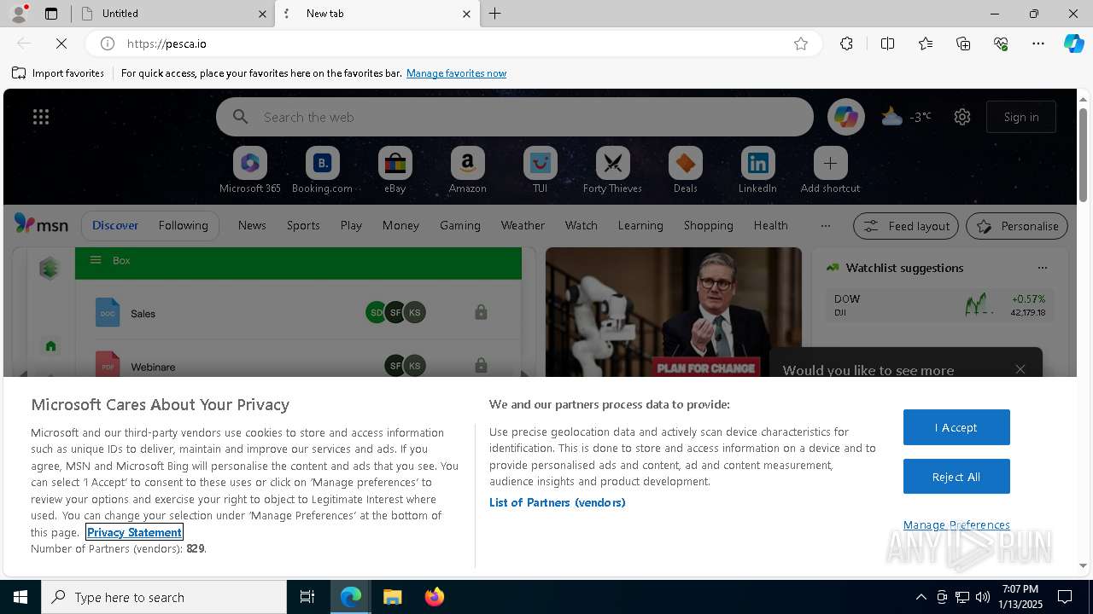Open the Keir Starmer news thumbnail
The image size is (1093, 614).
(x=674, y=312)
